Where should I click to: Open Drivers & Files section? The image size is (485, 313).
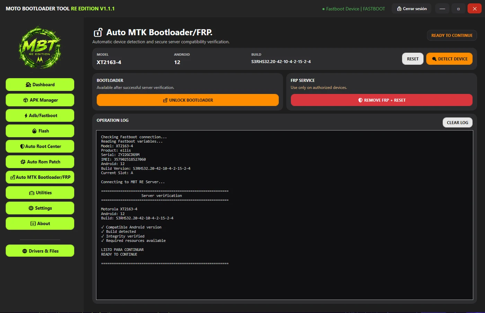(40, 251)
